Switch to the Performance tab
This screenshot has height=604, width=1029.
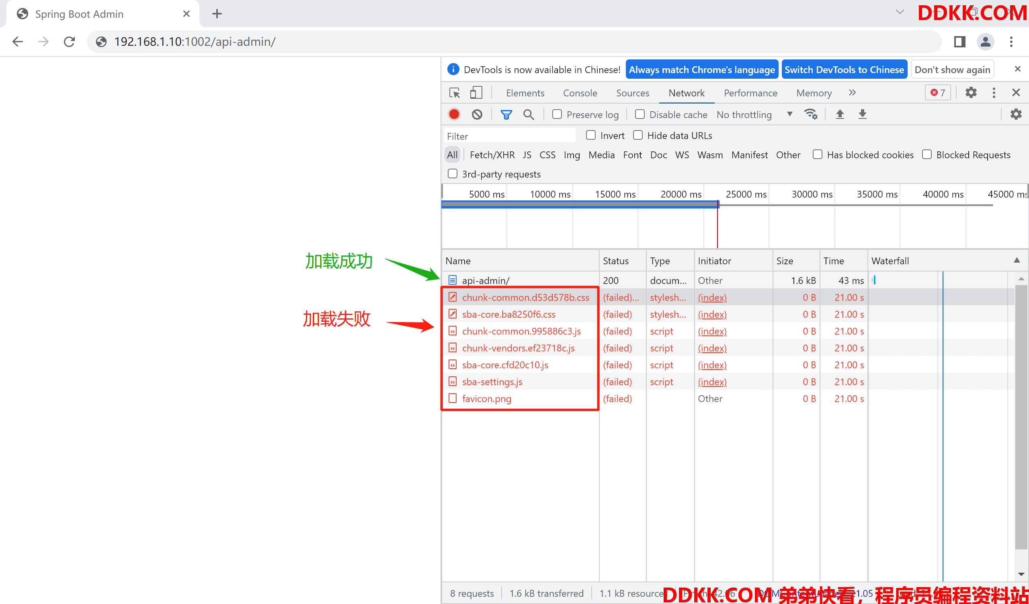click(750, 93)
